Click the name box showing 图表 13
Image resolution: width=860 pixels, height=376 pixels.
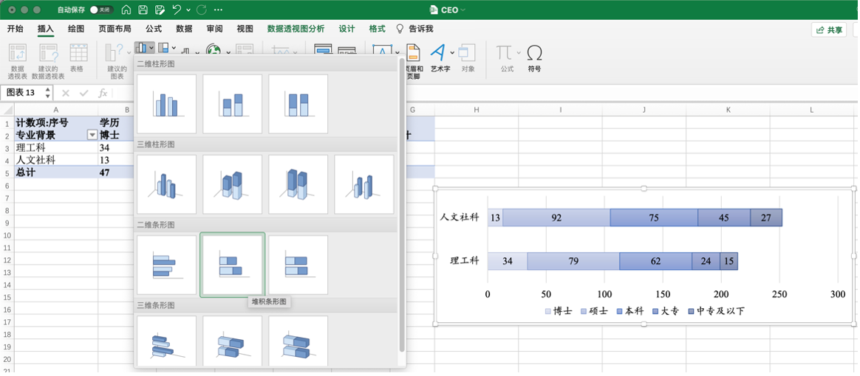(22, 93)
